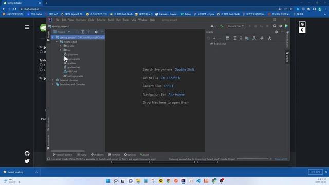Click the Notifications vertical side tab
The height and width of the screenshot is (185, 329).
(287, 40)
